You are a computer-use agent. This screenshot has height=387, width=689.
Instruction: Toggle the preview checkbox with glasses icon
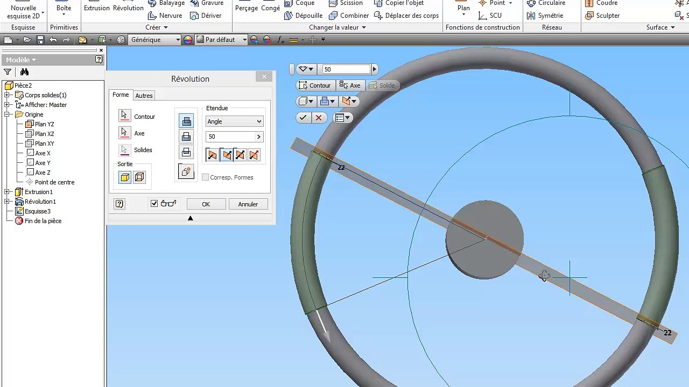tap(154, 204)
